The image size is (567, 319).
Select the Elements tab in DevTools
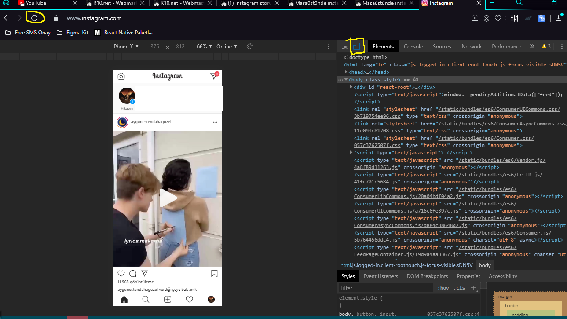tap(383, 46)
